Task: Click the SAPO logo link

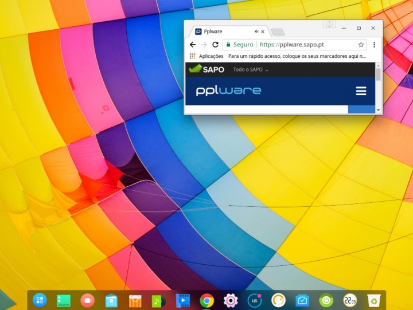Action: [206, 69]
